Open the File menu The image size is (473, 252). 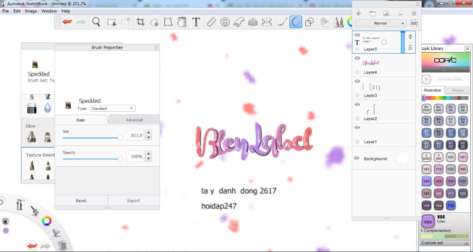point(6,11)
